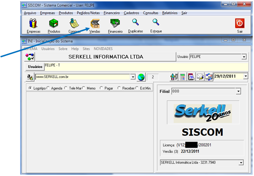The image size is (254, 176).
Task: Select the Pagar radio button
Action: coord(101,88)
